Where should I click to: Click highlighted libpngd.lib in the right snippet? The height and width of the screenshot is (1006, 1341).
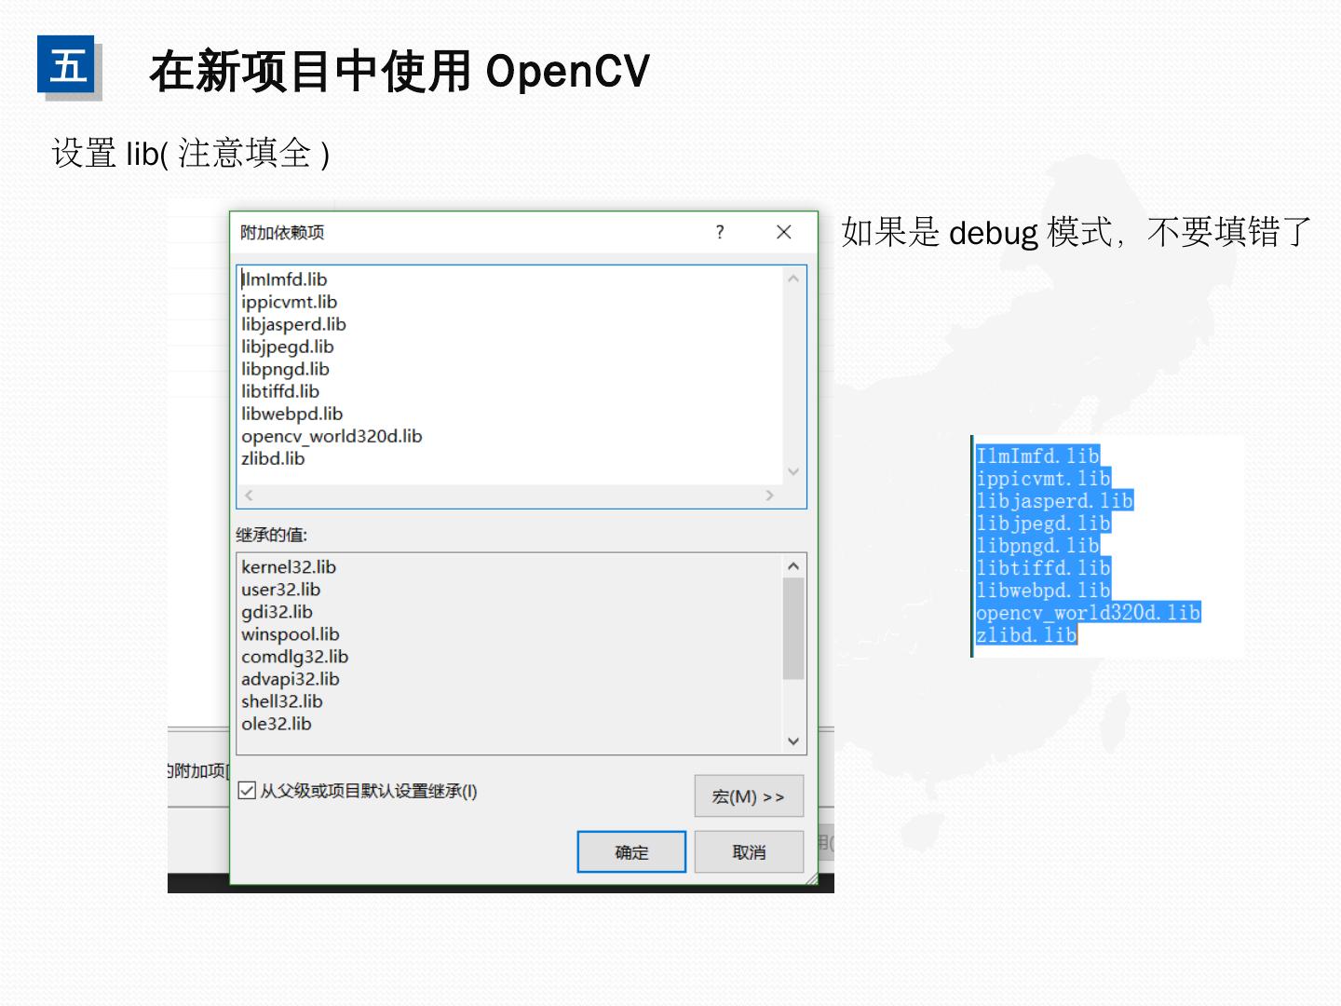[1037, 546]
